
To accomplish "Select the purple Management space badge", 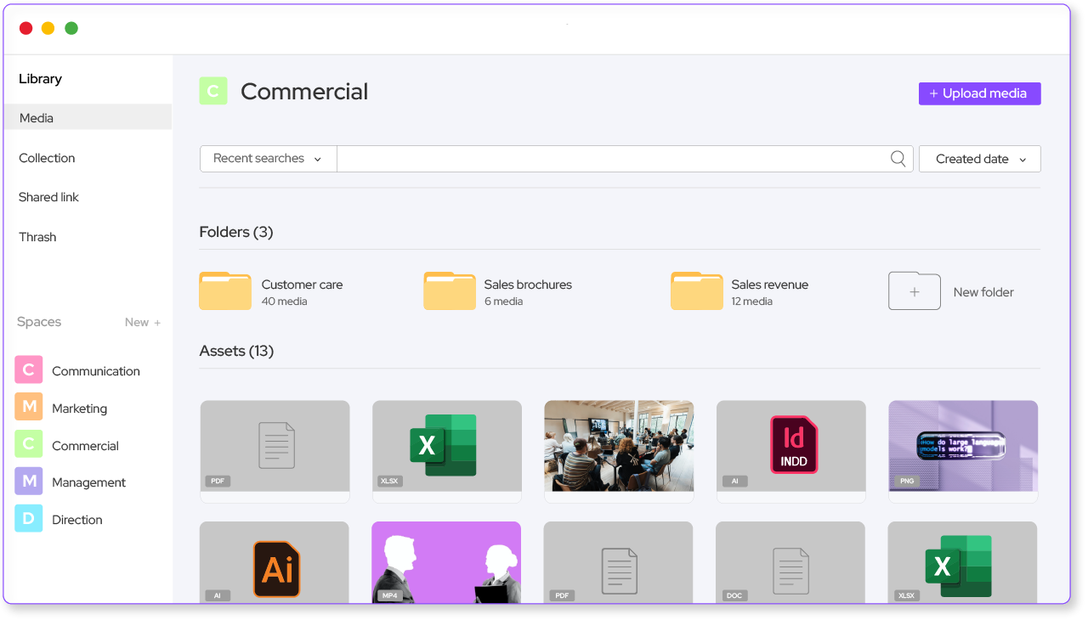I will 29,482.
